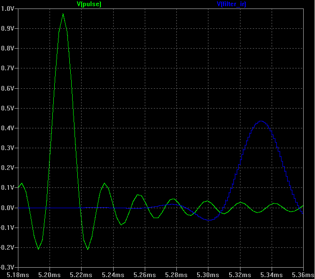Click the 5.32ms time axis label
Viewport: 315px width, 279px height.
click(240, 275)
